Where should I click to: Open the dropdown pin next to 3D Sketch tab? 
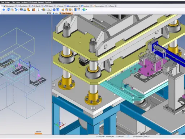55,6
